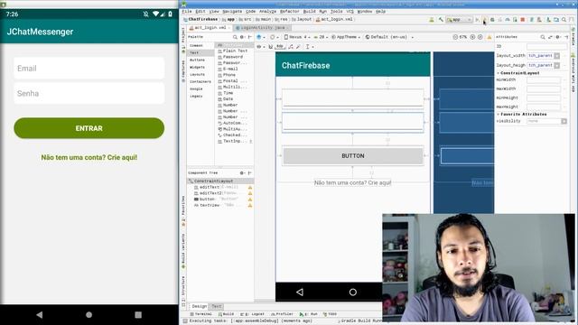Click the BUTTON widget in the design preview
Image resolution: width=578 pixels, height=325 pixels.
point(353,156)
